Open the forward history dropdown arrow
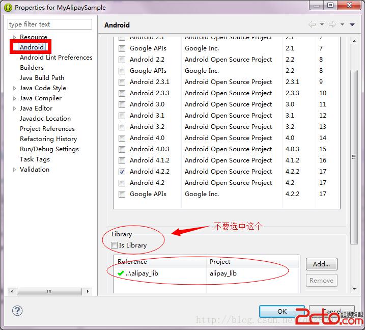 [342, 24]
